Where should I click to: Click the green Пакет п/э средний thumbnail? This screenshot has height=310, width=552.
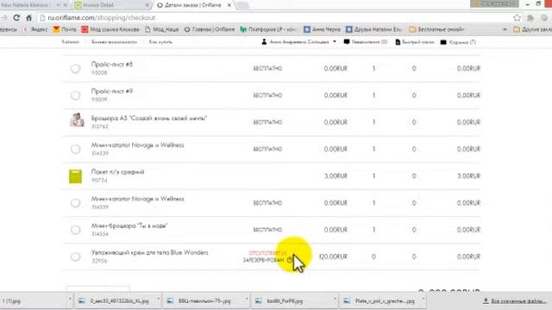75,176
